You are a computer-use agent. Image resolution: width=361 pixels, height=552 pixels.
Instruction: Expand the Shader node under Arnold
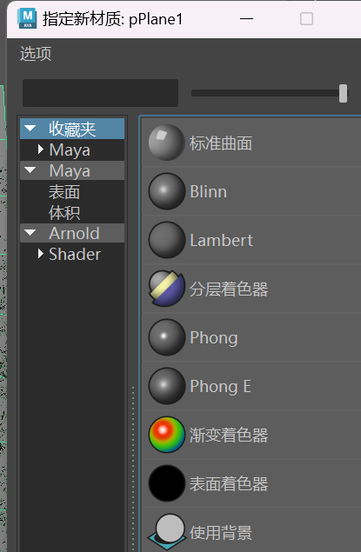coord(41,254)
